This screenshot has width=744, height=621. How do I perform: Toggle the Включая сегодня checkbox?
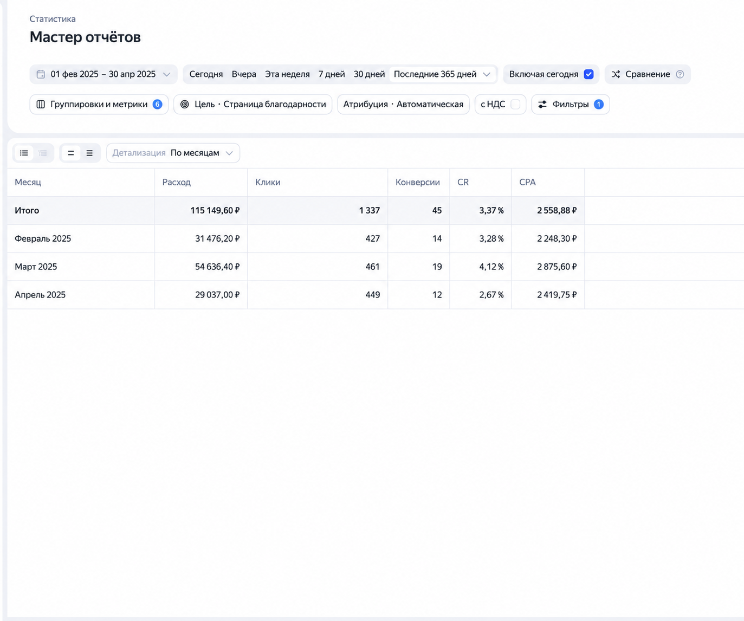(x=588, y=74)
